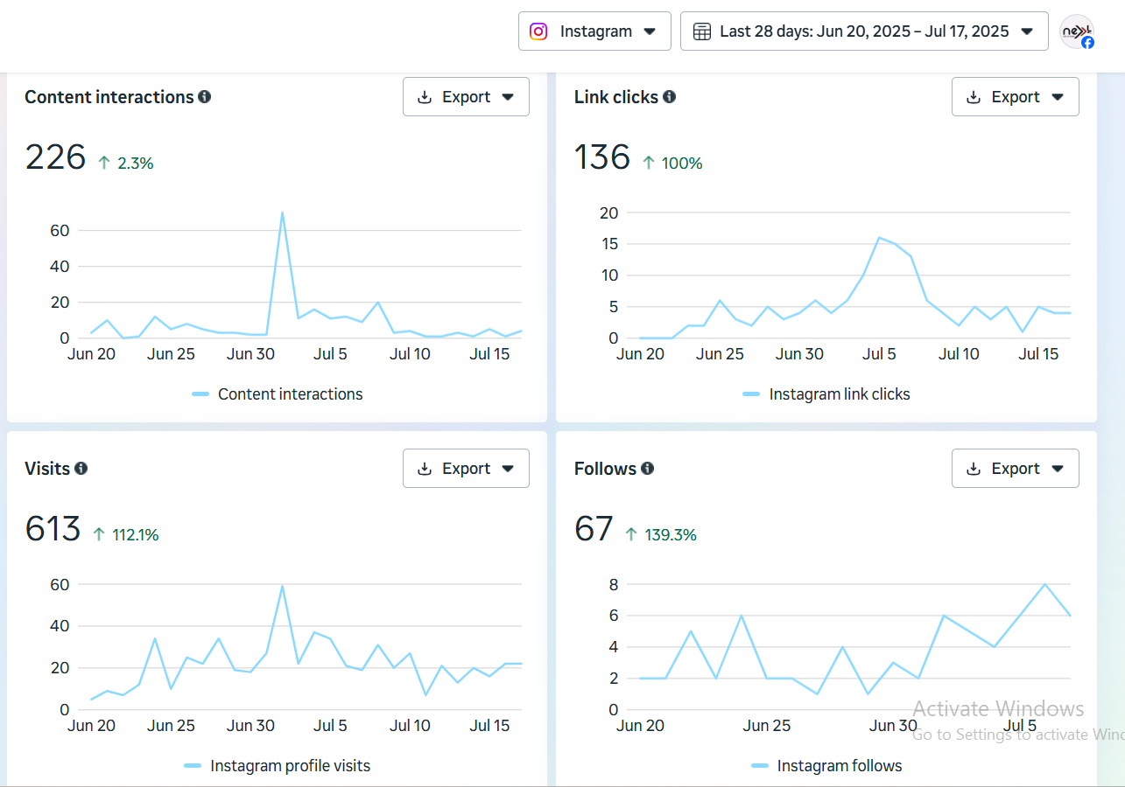Image resolution: width=1125 pixels, height=787 pixels.
Task: Click caret arrow of the date range dropdown
Action: point(1027,31)
